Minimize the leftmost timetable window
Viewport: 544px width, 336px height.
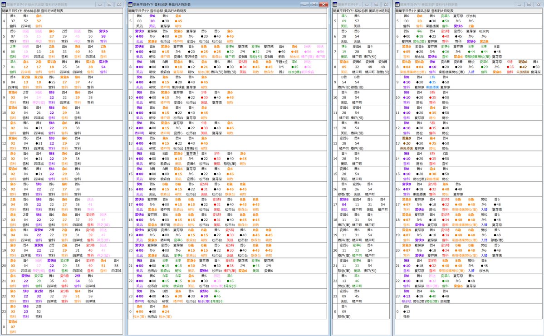pyautogui.click(x=100, y=5)
